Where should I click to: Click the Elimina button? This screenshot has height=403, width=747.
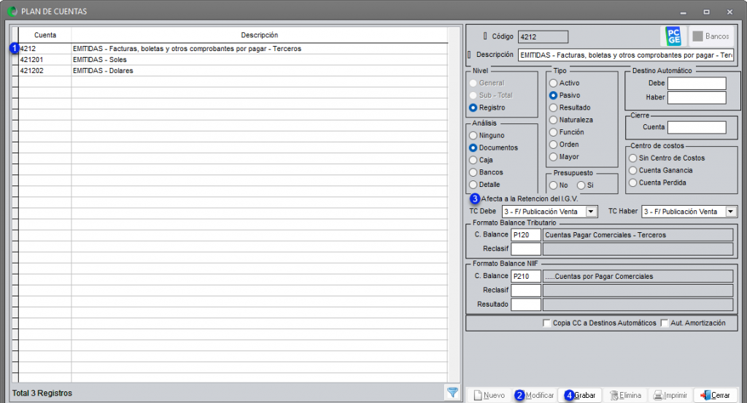pos(625,396)
